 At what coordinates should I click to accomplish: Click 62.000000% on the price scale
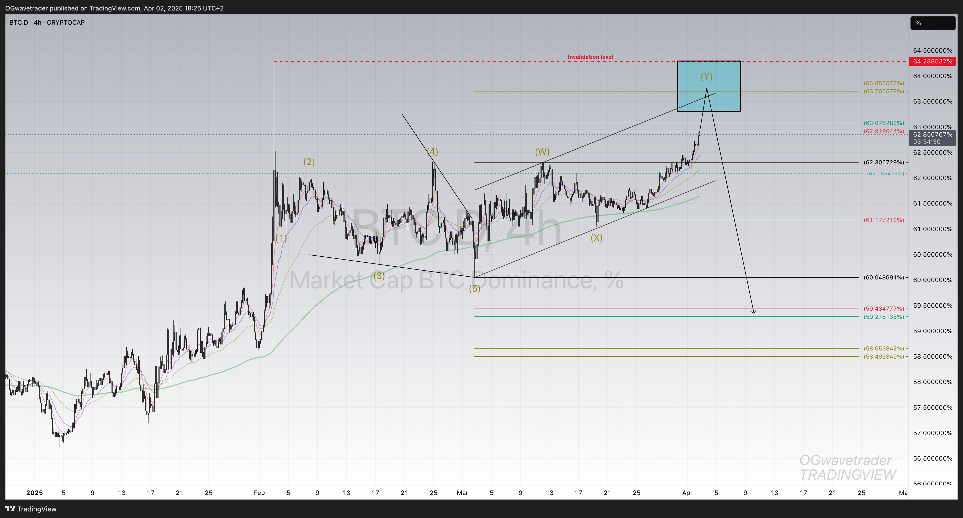point(932,178)
